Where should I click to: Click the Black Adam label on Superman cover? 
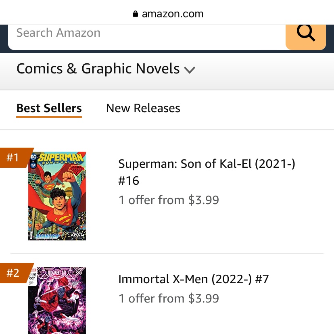tap(77, 234)
